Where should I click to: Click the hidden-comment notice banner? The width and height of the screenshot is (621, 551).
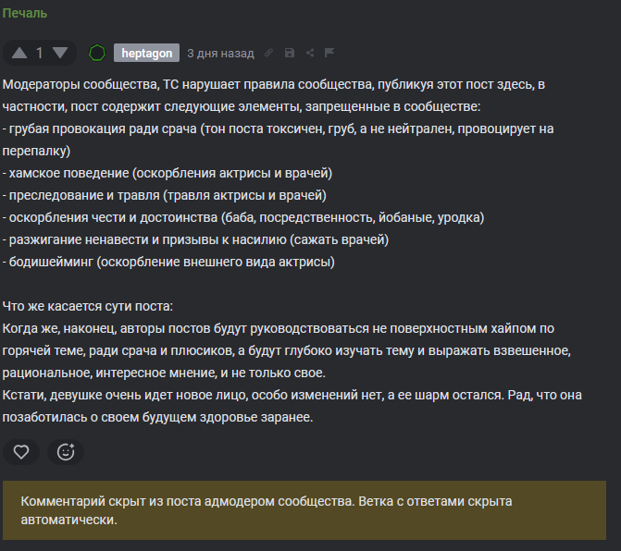pyautogui.click(x=304, y=510)
